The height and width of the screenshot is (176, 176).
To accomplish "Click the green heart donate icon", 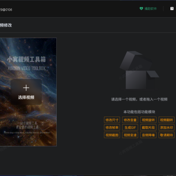I will point(141,9).
